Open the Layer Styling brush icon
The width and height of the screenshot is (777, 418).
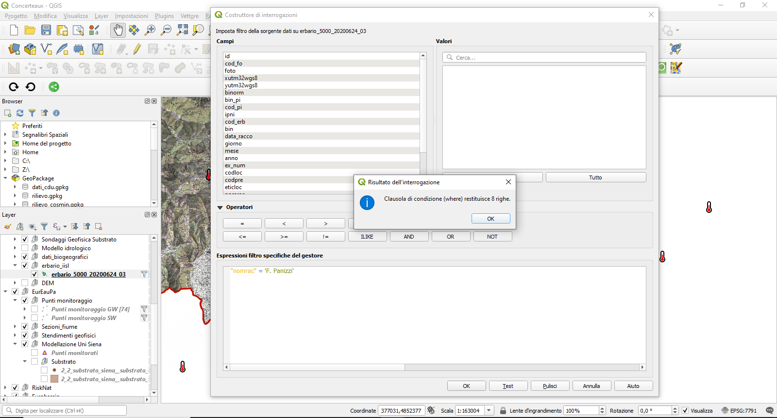click(x=8, y=226)
